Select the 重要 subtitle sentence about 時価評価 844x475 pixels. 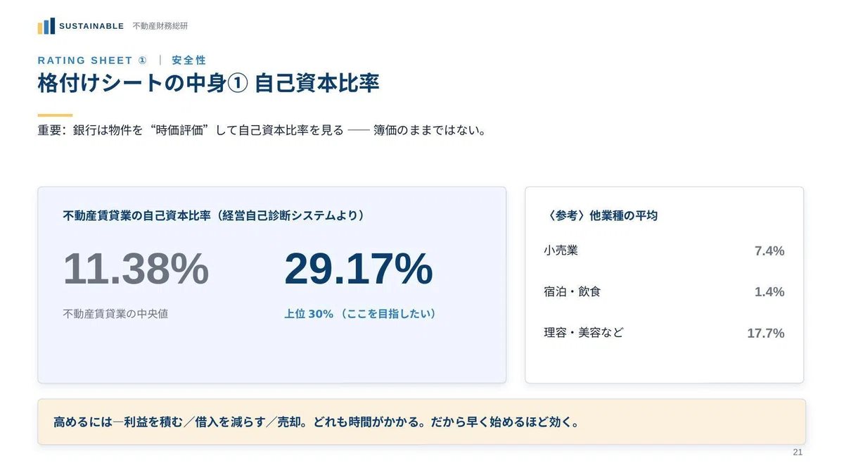click(262, 131)
